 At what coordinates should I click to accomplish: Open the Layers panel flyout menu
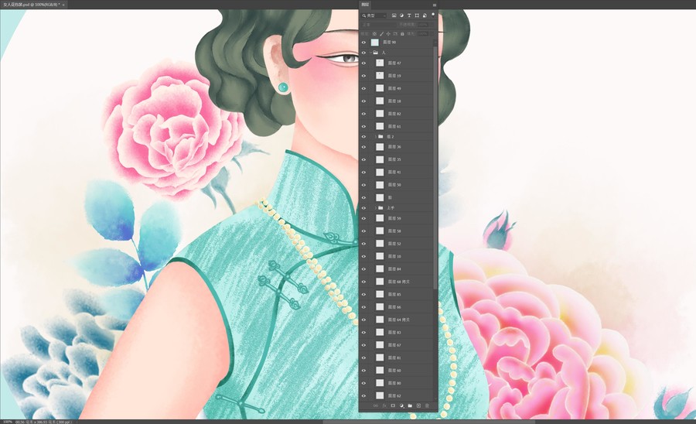(x=435, y=5)
